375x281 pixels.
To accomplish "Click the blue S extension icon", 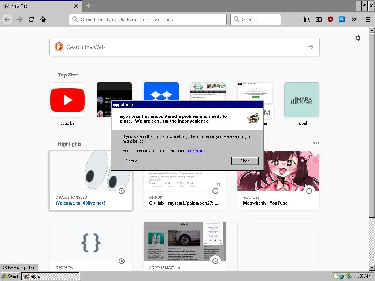I will (x=342, y=19).
